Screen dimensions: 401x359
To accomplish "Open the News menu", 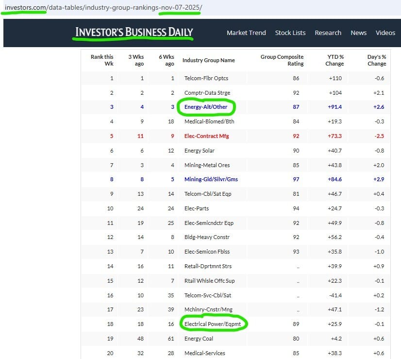I will pos(359,33).
